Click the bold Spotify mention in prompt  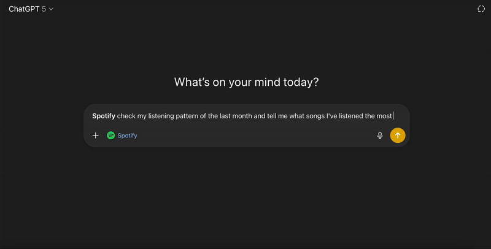coord(103,115)
